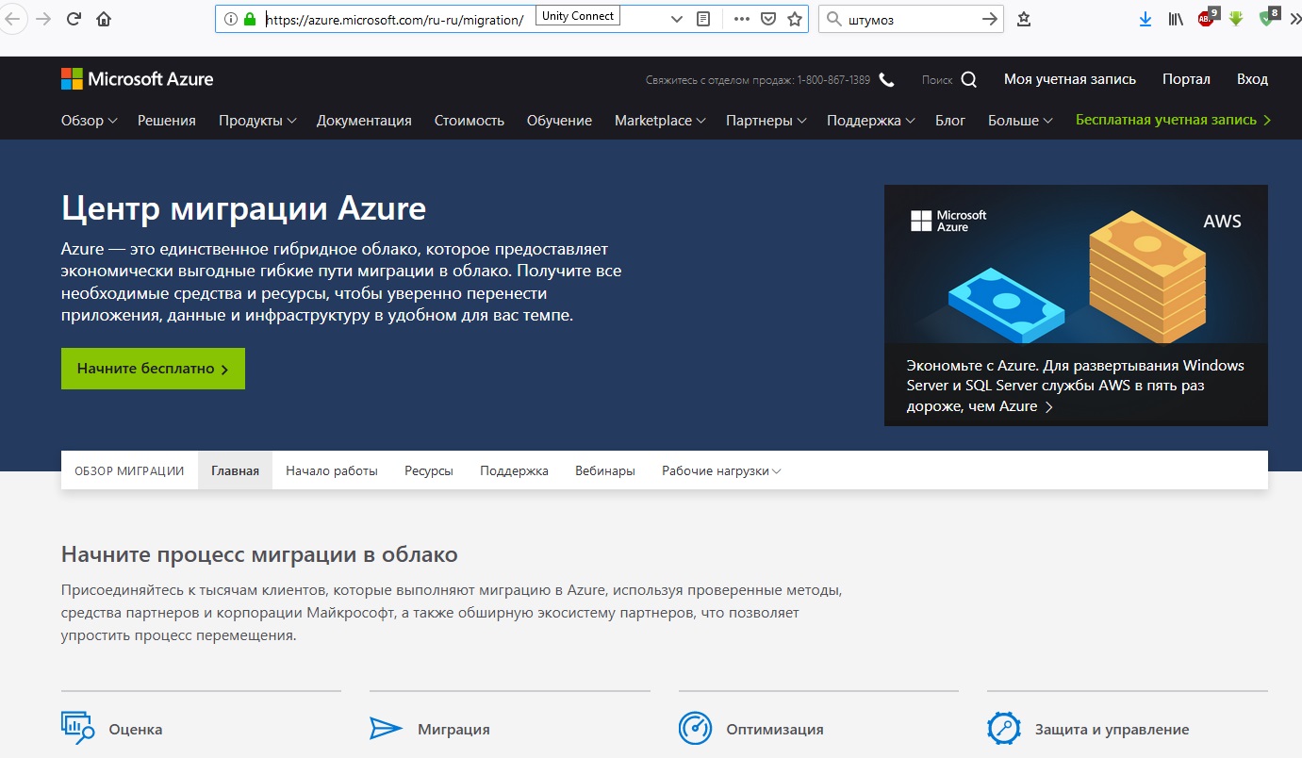Switch to the Ресурсы tab

click(x=429, y=470)
